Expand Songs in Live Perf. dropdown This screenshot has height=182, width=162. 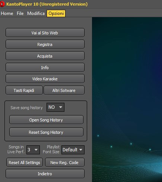33,150
